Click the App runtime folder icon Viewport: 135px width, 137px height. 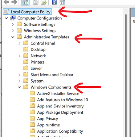32,125
